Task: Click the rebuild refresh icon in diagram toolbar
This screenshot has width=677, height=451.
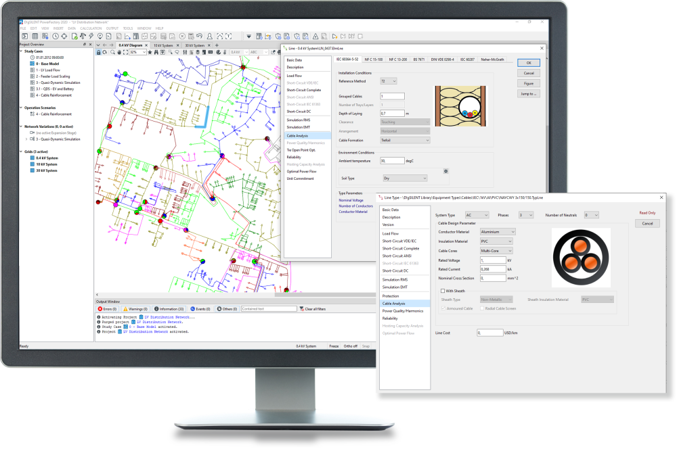Action: click(105, 52)
